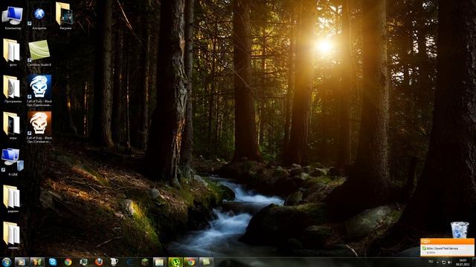
Task: Open media player pinned on taskbar
Action: pyautogui.click(x=22, y=262)
